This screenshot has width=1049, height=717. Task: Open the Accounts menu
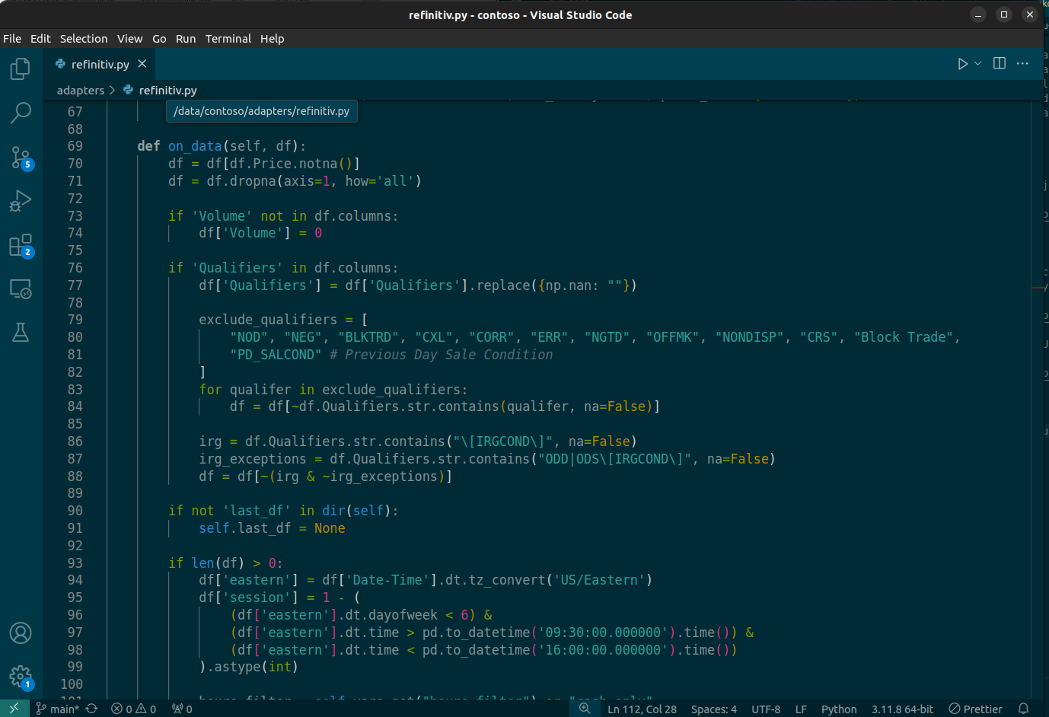21,633
